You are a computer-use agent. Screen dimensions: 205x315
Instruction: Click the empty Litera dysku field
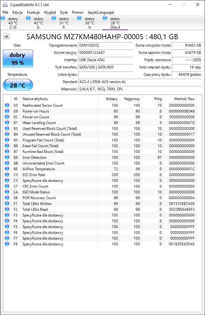[x=105, y=74]
